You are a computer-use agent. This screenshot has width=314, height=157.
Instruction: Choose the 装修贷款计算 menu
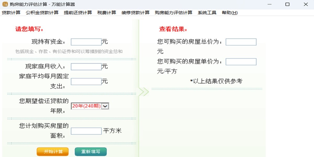[x=136, y=13]
